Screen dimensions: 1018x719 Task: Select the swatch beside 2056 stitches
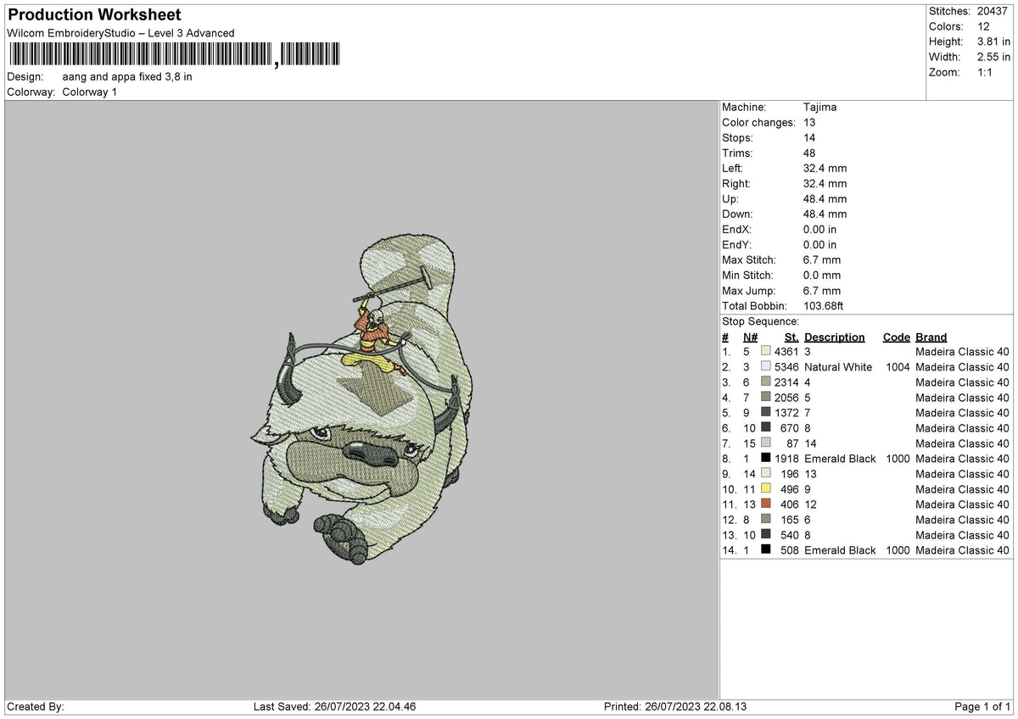click(766, 398)
